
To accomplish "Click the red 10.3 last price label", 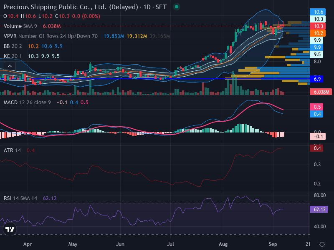I will pos(317,26).
